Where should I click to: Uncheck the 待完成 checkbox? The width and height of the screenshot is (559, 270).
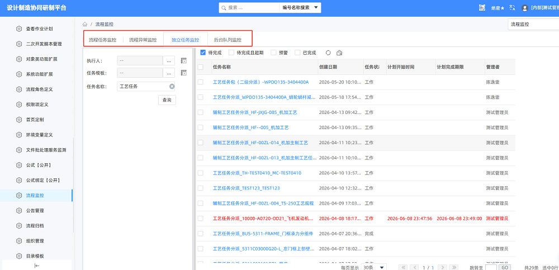click(x=203, y=53)
